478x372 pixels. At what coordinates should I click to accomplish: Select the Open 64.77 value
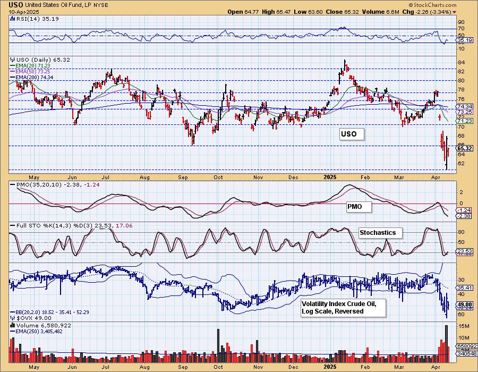click(243, 12)
